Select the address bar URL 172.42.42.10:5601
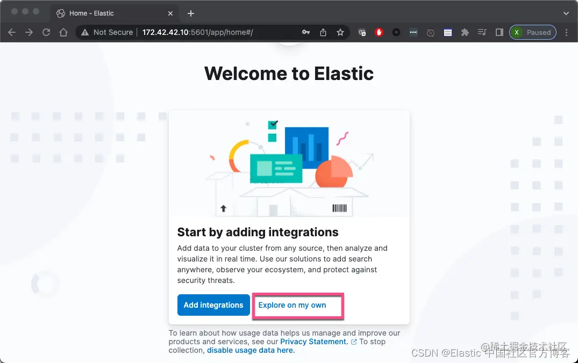 [x=197, y=32]
